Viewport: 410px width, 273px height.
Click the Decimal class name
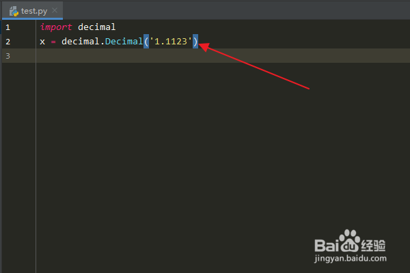point(124,41)
